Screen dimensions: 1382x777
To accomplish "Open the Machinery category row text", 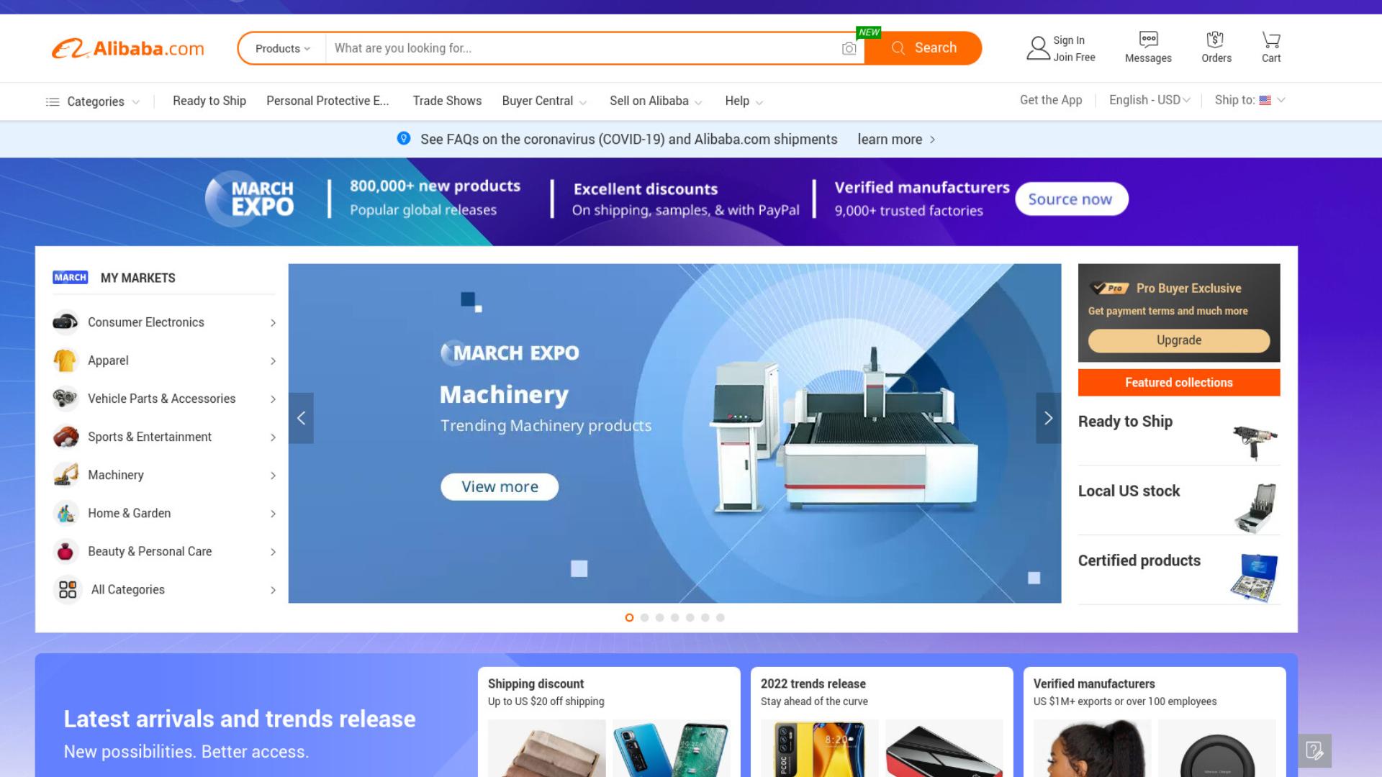I will [x=116, y=475].
